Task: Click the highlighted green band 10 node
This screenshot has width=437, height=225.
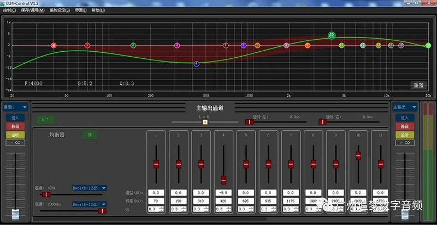Action: click(x=332, y=35)
